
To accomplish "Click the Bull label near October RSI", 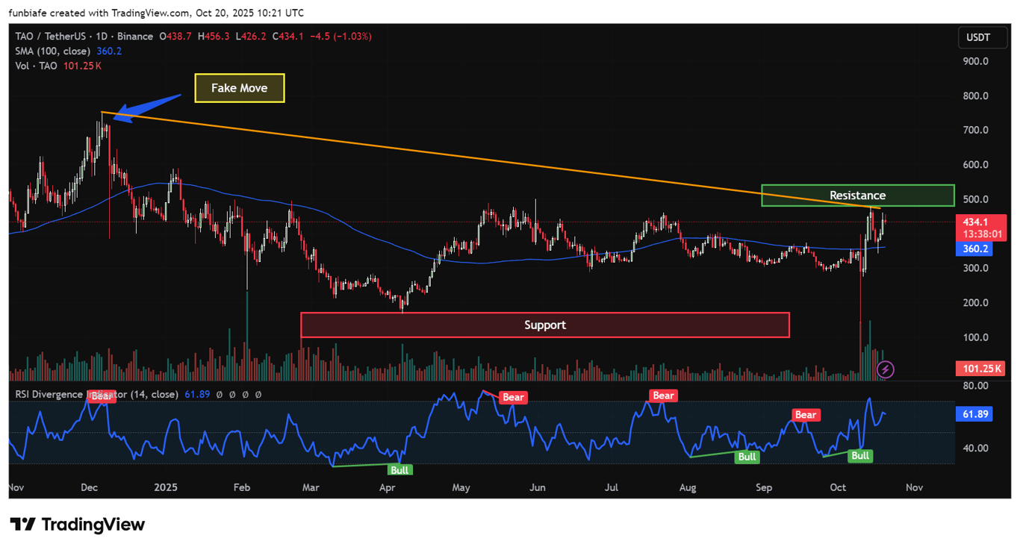I will pyautogui.click(x=860, y=456).
